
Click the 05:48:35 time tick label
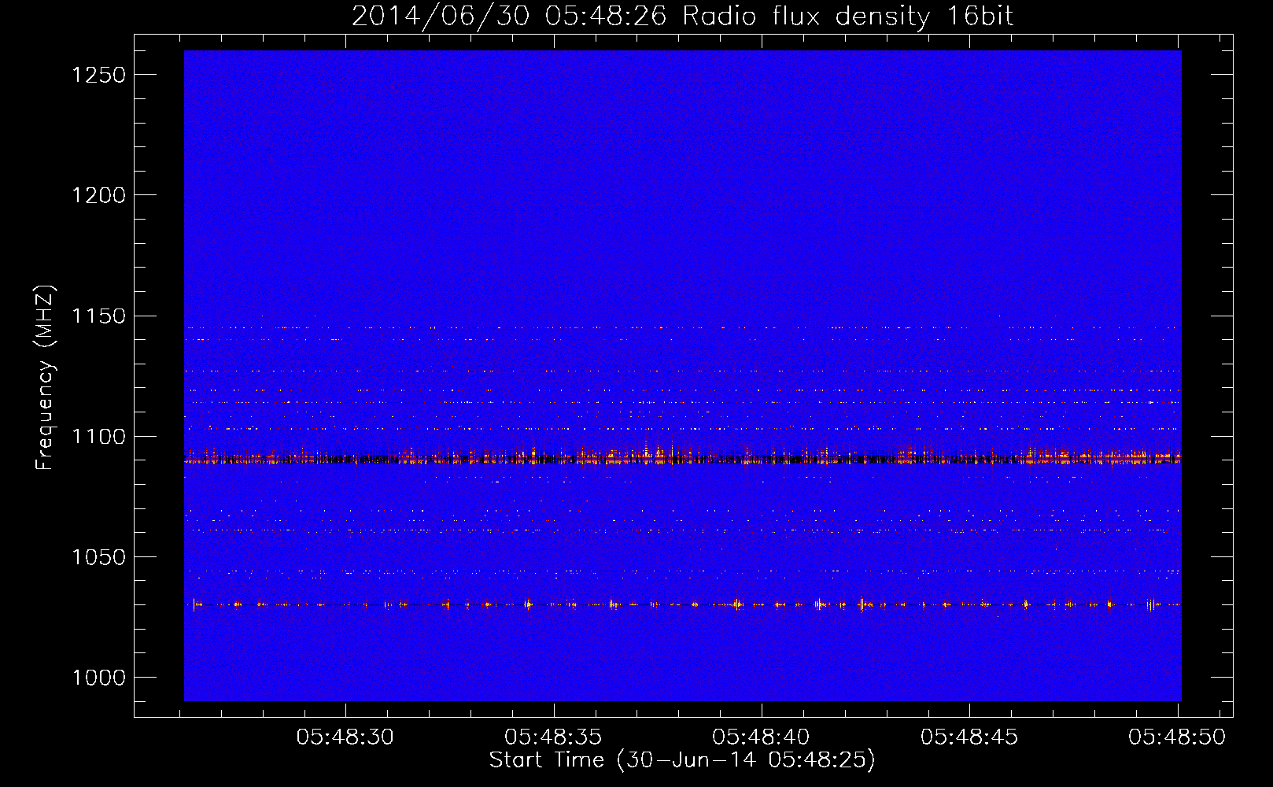[x=553, y=737]
